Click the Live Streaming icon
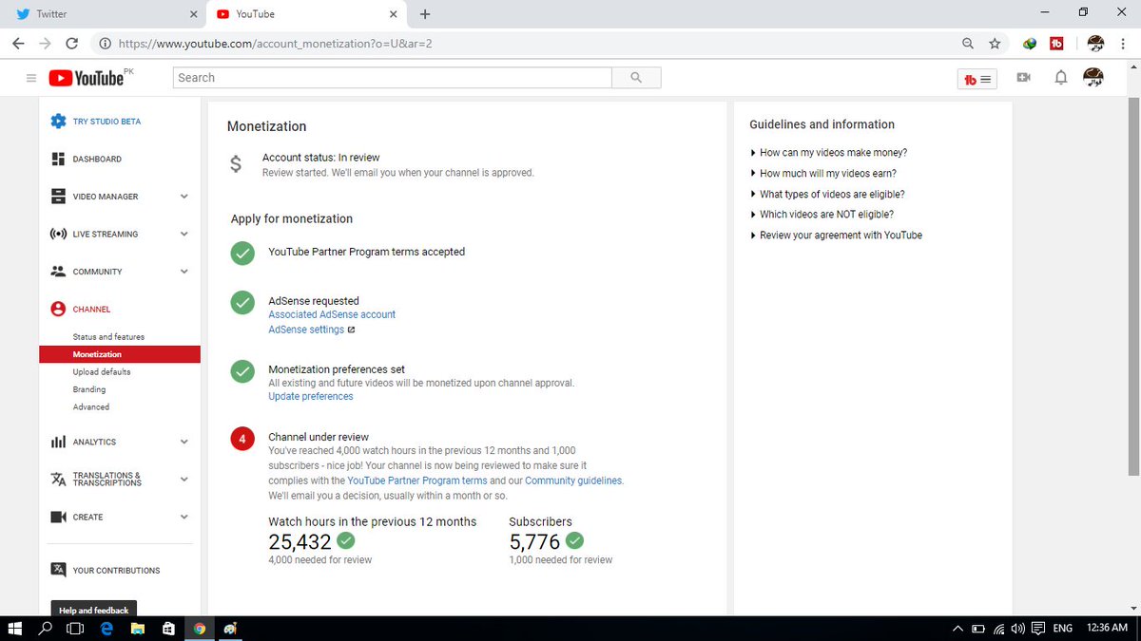Viewport: 1141px width, 641px height. click(x=58, y=234)
